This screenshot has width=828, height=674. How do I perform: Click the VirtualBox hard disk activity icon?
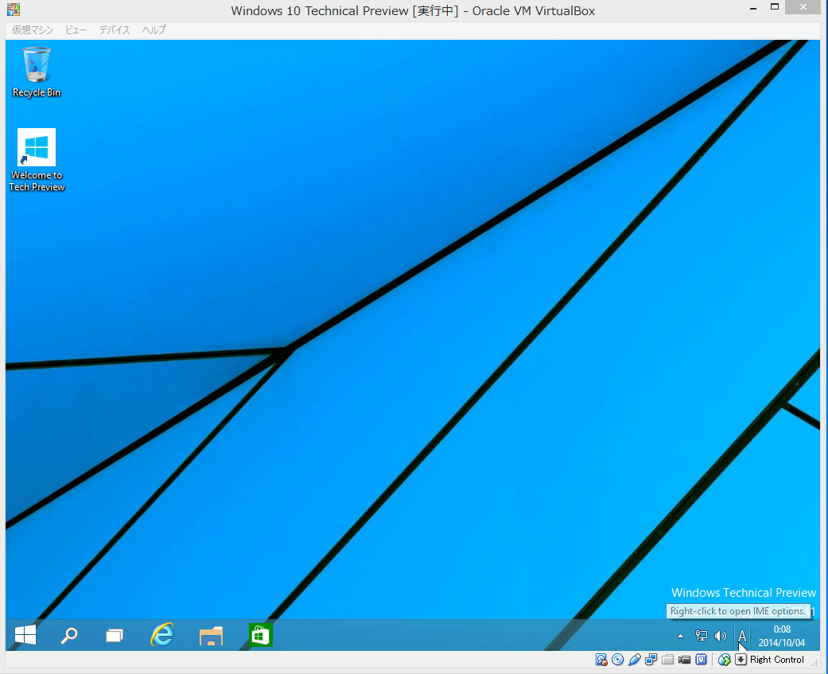coord(601,659)
